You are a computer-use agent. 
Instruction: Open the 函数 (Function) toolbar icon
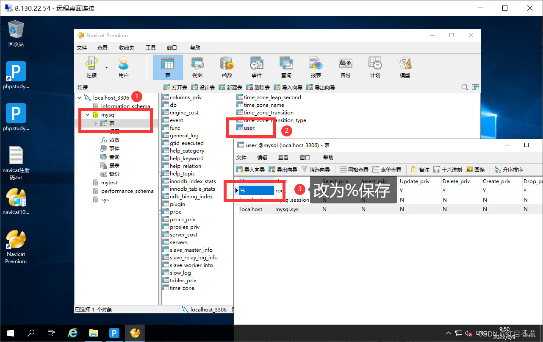tap(227, 67)
